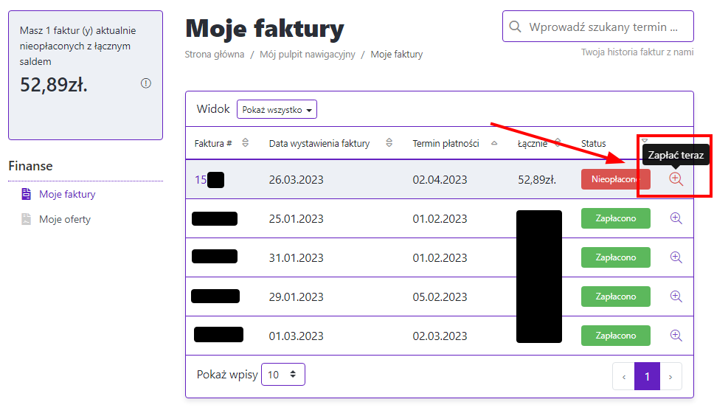Expand the Pokaż wpisy entries count selector

[x=283, y=375]
